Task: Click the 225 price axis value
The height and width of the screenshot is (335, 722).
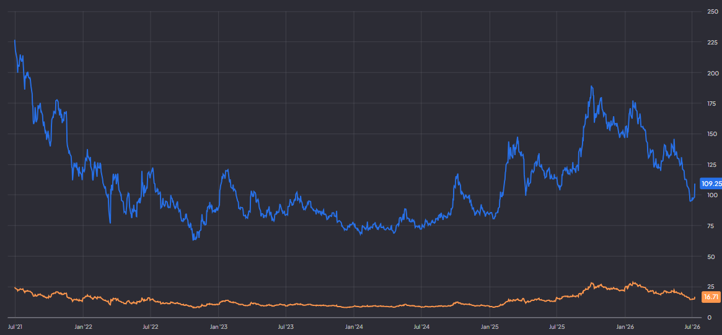Action: coord(711,42)
